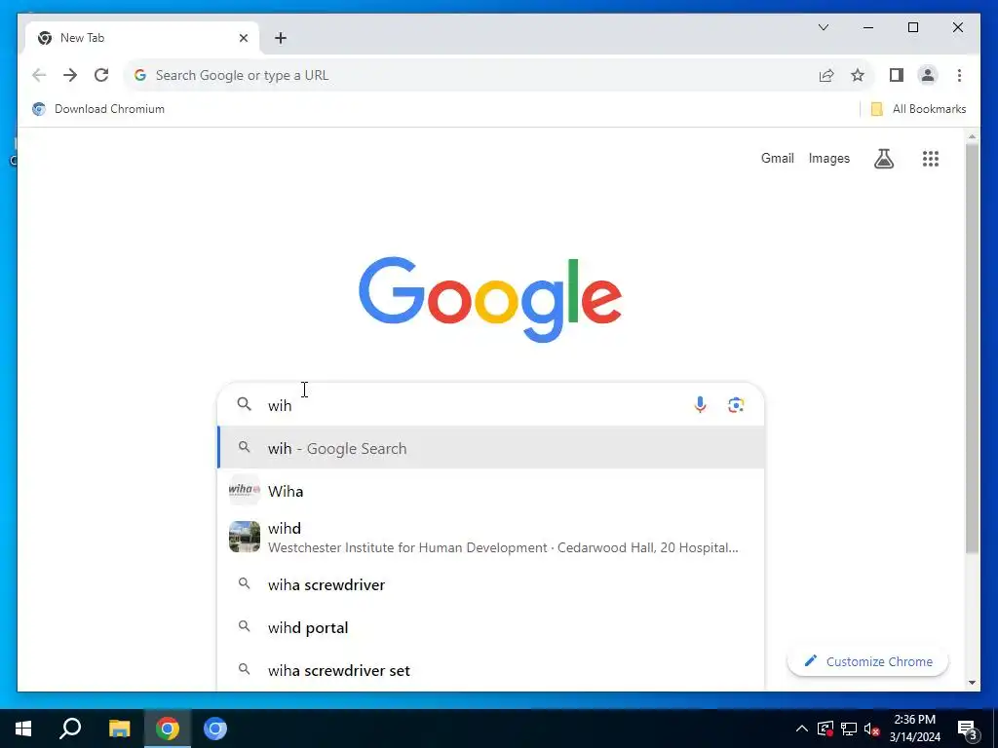Select 'wiha screwdriver set' suggestion
This screenshot has width=998, height=748.
tap(491, 670)
